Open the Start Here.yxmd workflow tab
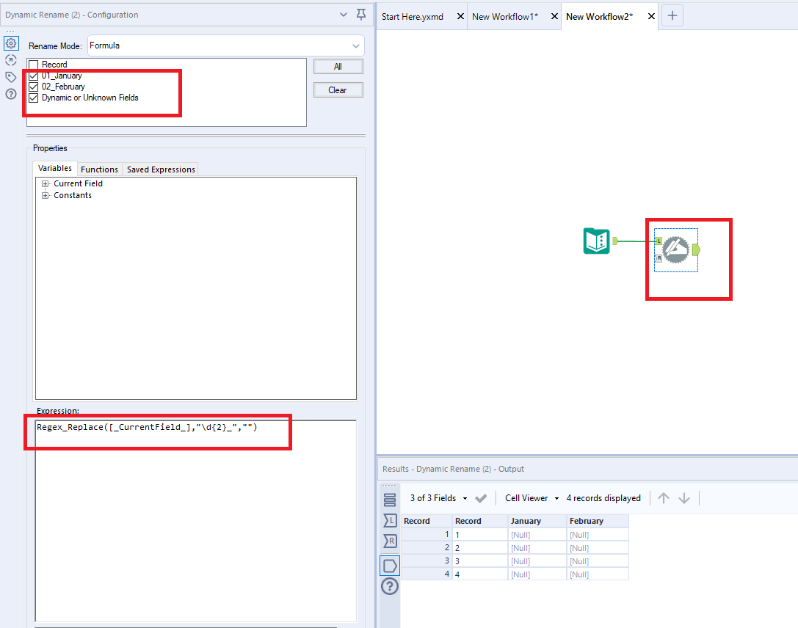The width and height of the screenshot is (798, 628). pos(412,15)
